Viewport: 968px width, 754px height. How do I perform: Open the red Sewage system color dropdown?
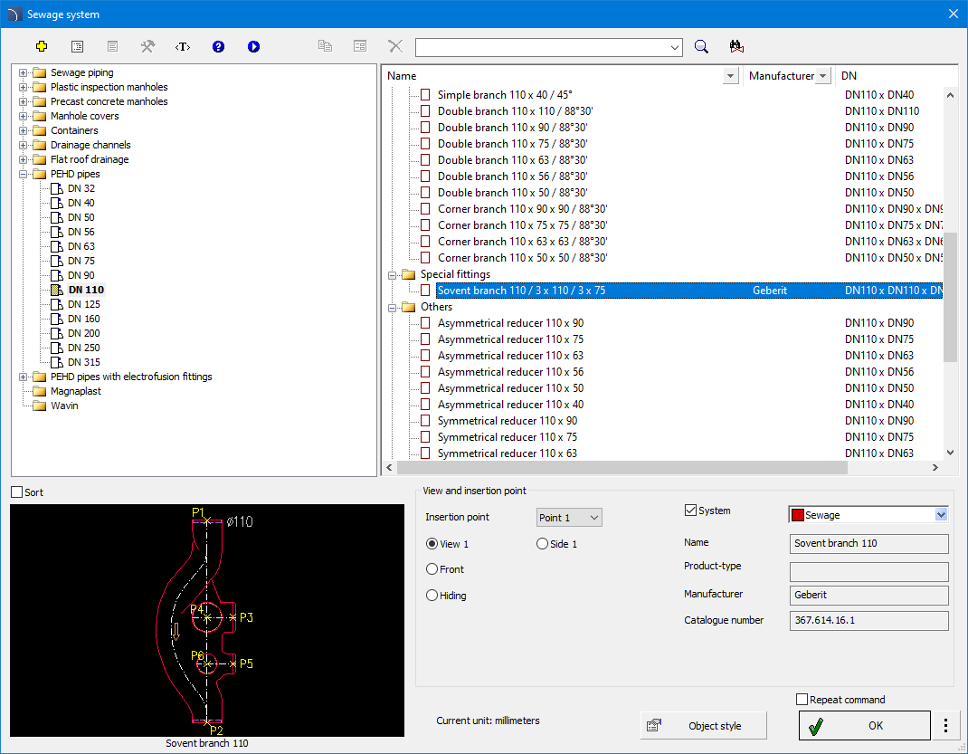tap(941, 515)
